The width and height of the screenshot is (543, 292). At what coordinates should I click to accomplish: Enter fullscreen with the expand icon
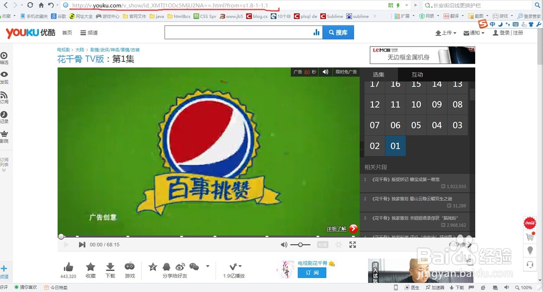[x=352, y=245]
